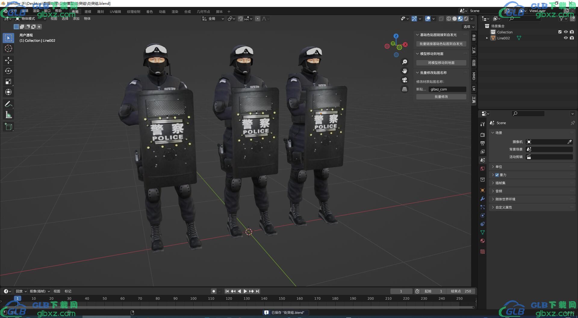Switch to the UV编辑 workspace tab
The image size is (578, 318).
(x=115, y=12)
